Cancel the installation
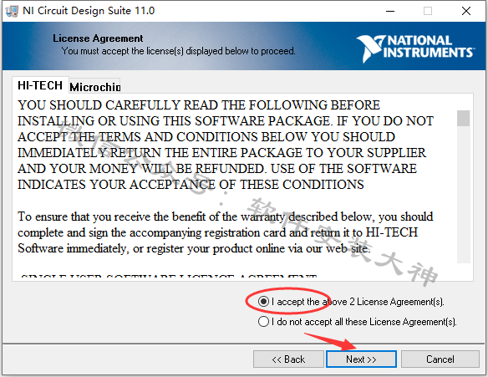This screenshot has width=488, height=377. click(x=440, y=359)
